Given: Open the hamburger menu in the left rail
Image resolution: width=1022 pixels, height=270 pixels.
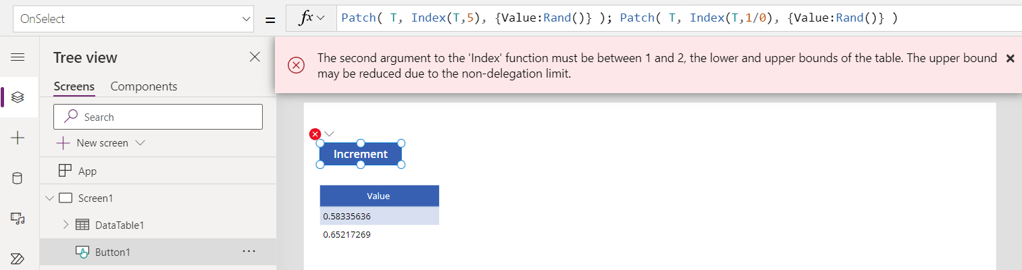Looking at the screenshot, I should (18, 57).
